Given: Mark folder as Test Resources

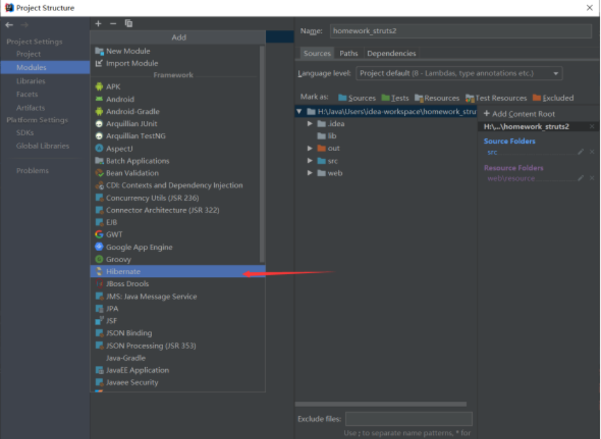Looking at the screenshot, I should click(x=496, y=98).
